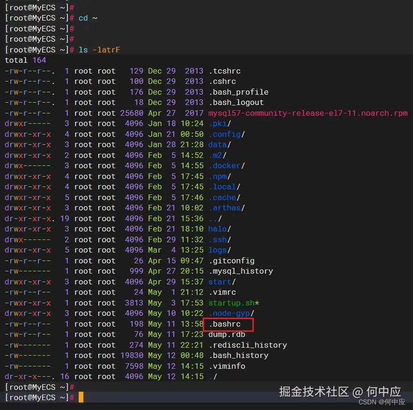Select the .rediscli_history file entry
413x410 pixels.
pos(247,345)
